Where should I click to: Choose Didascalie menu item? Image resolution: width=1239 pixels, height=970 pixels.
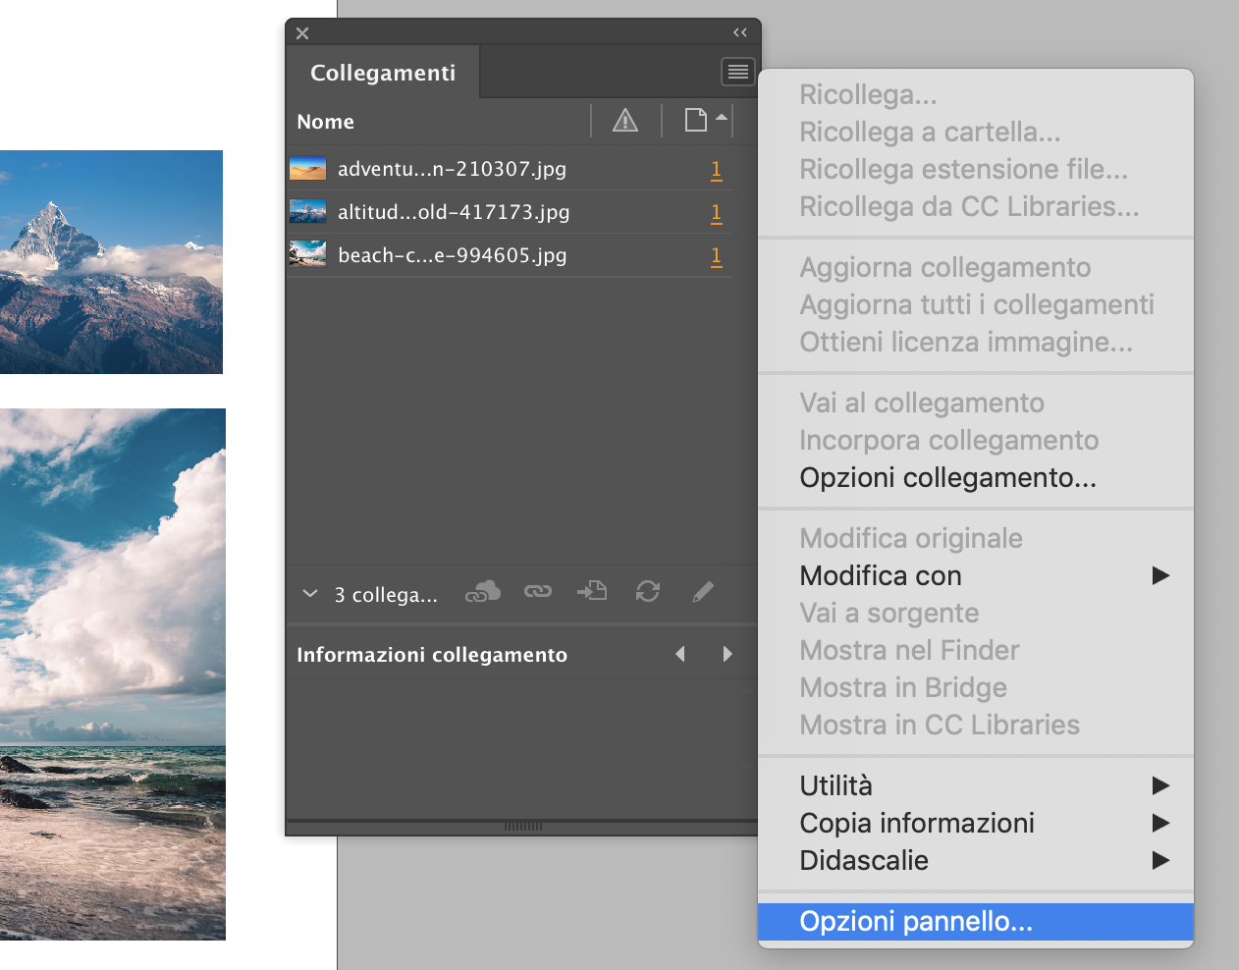pyautogui.click(x=976, y=860)
